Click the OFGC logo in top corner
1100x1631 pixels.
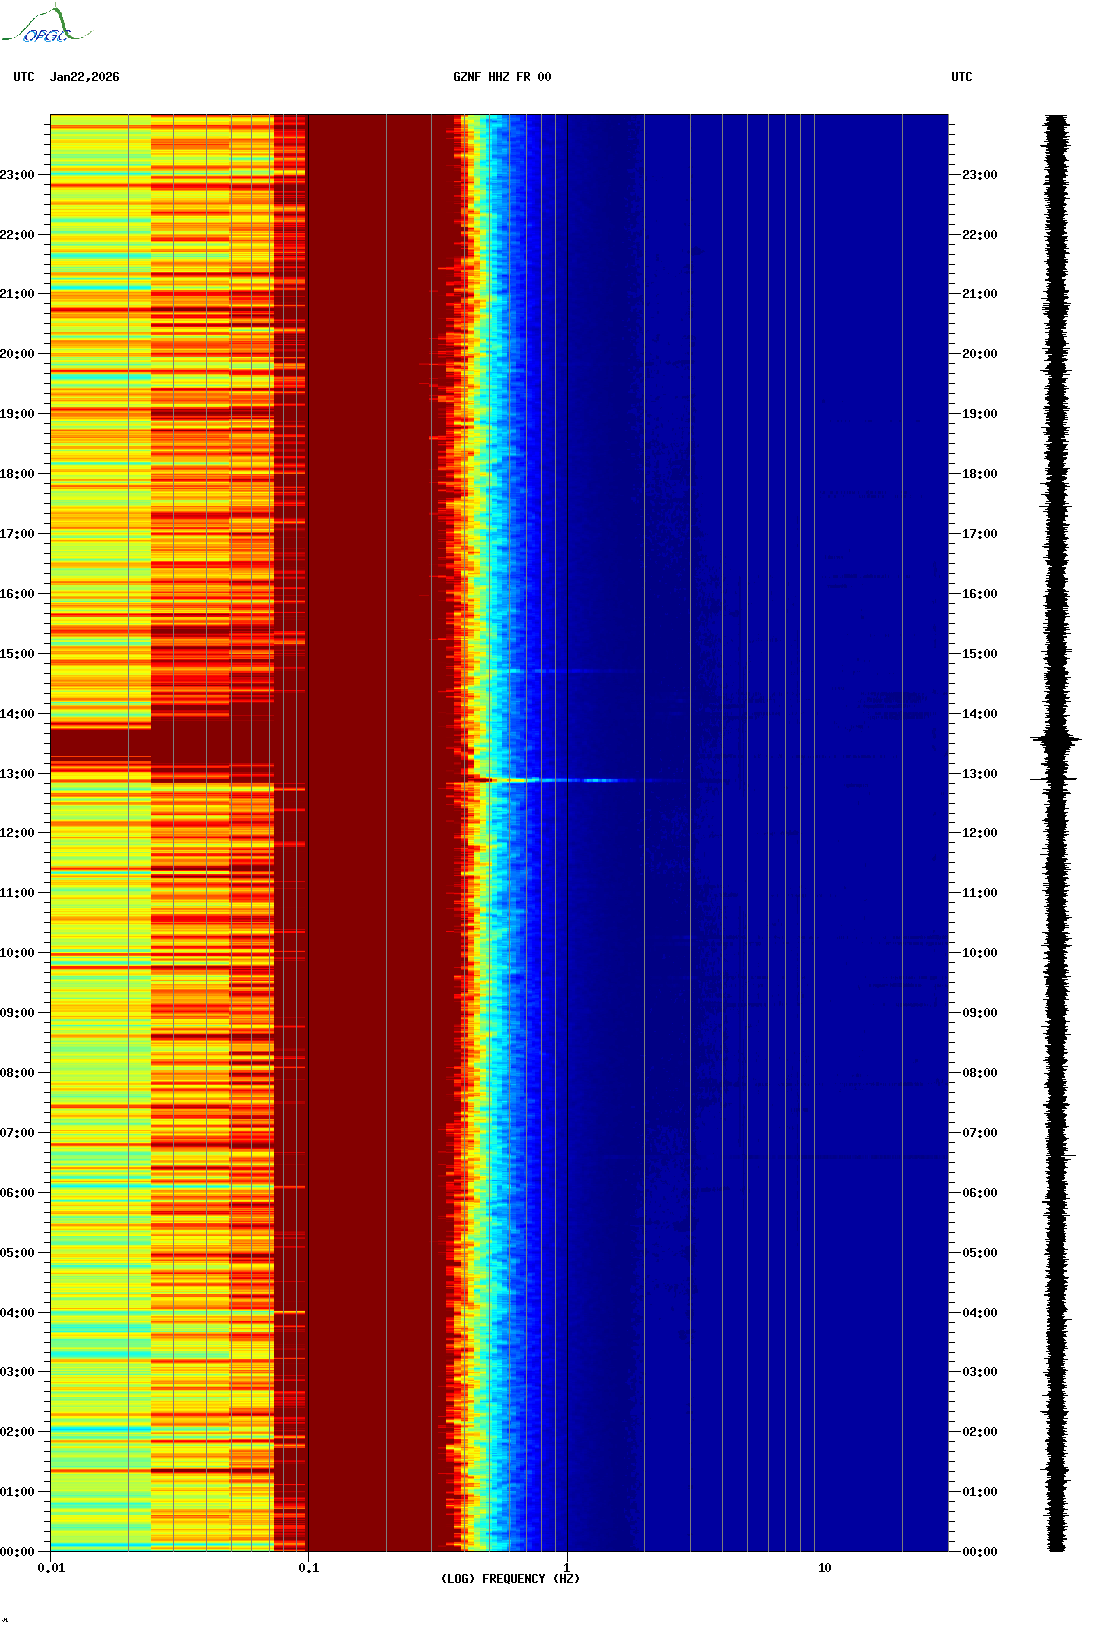tap(45, 26)
